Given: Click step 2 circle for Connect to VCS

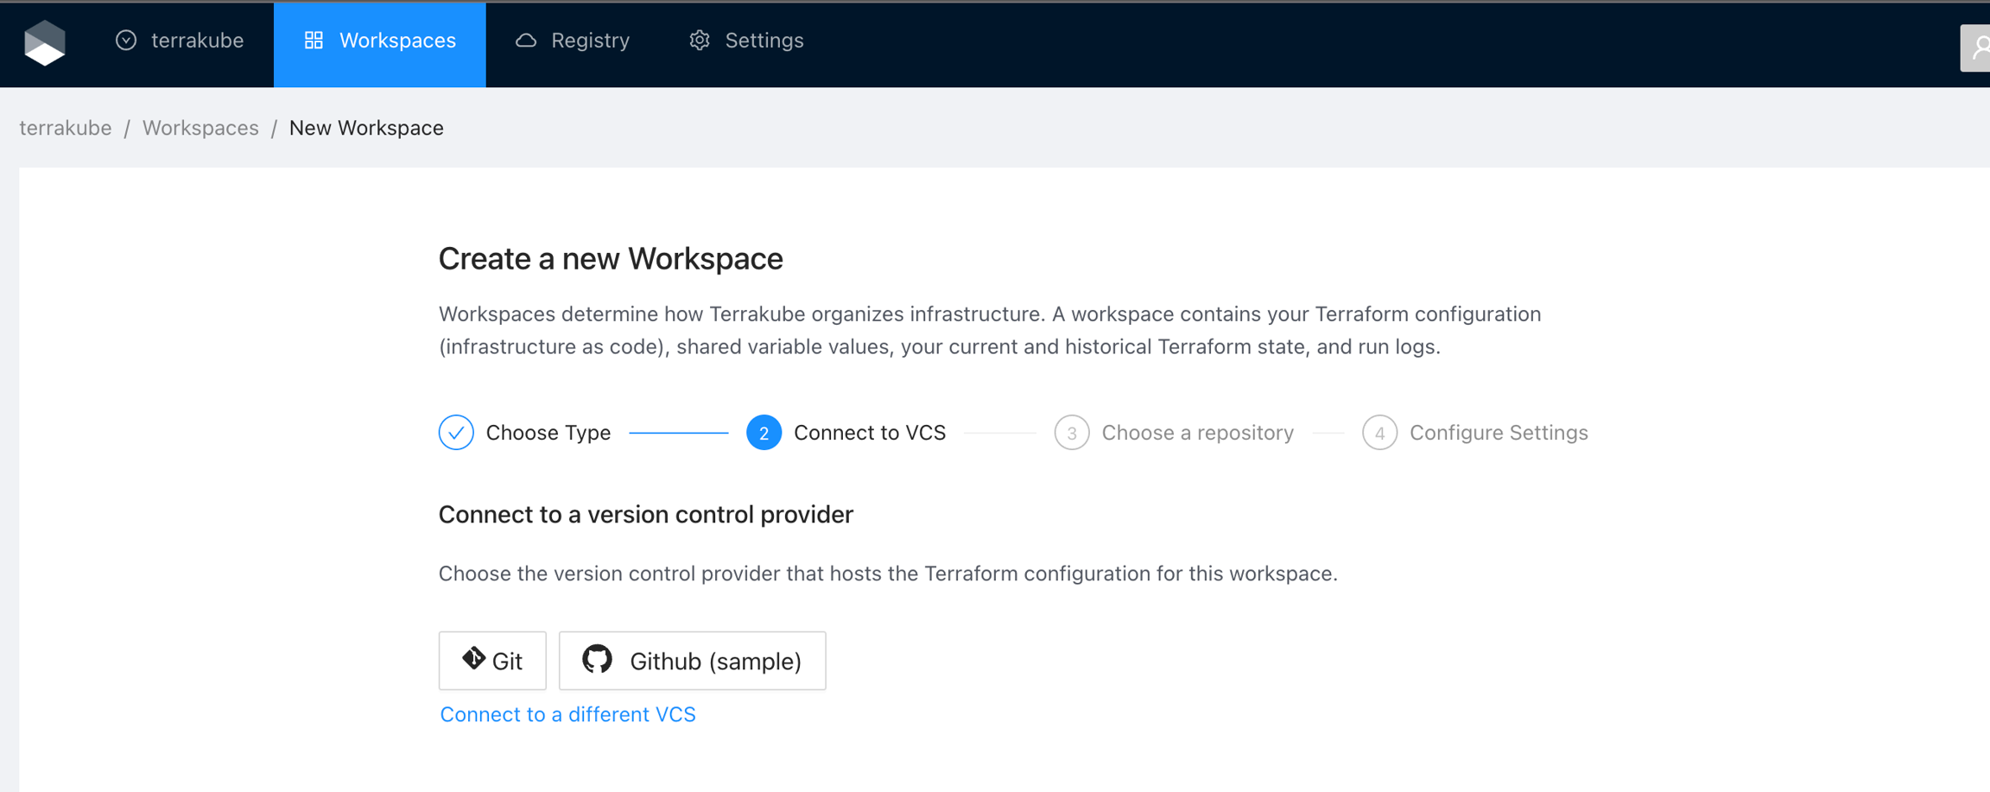Looking at the screenshot, I should [764, 433].
